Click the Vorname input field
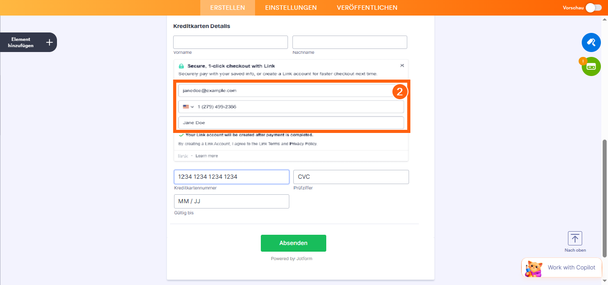608x285 pixels. point(230,42)
